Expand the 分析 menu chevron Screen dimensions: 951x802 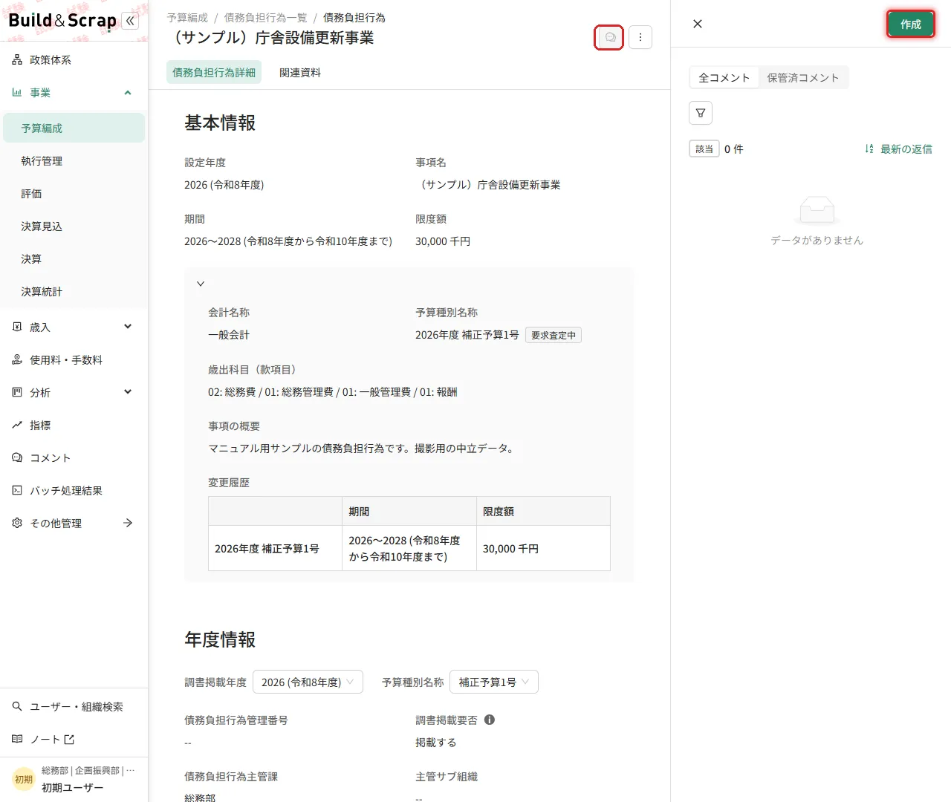tap(128, 392)
